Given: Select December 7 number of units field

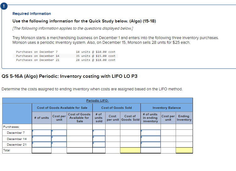Looking at the screenshot, I should pyautogui.click(x=42, y=133).
